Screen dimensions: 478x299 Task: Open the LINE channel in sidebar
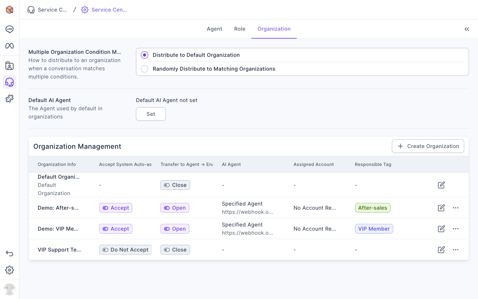coord(9,29)
